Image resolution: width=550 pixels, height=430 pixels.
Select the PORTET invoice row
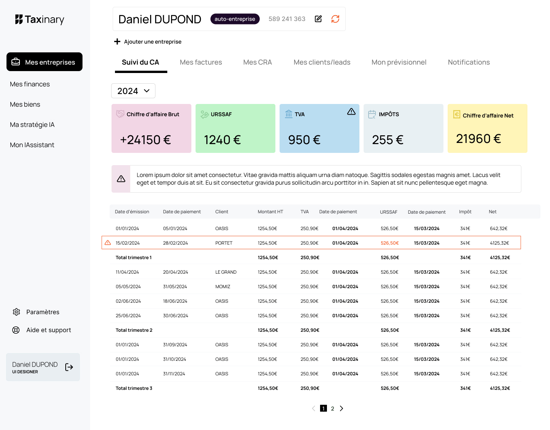[311, 243]
